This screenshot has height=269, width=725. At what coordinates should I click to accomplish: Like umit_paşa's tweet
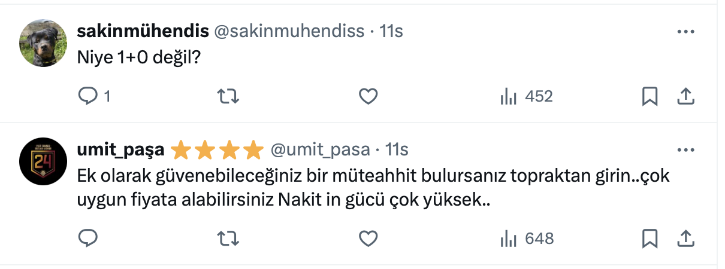pos(368,239)
